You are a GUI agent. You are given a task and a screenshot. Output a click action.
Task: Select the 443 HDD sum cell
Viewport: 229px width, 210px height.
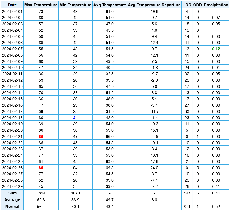pyautogui.click(x=187, y=193)
